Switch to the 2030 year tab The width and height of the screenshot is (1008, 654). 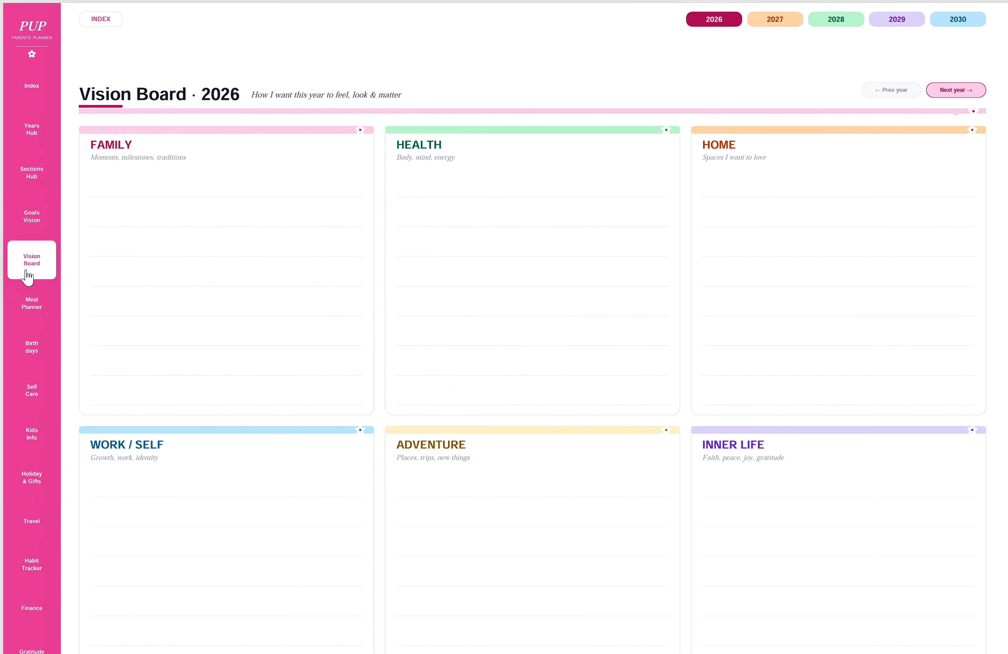point(958,19)
